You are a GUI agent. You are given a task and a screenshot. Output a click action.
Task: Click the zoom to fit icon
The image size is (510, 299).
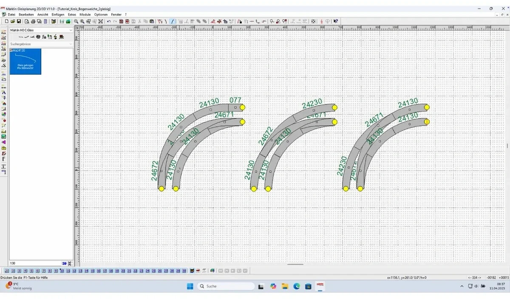click(101, 21)
